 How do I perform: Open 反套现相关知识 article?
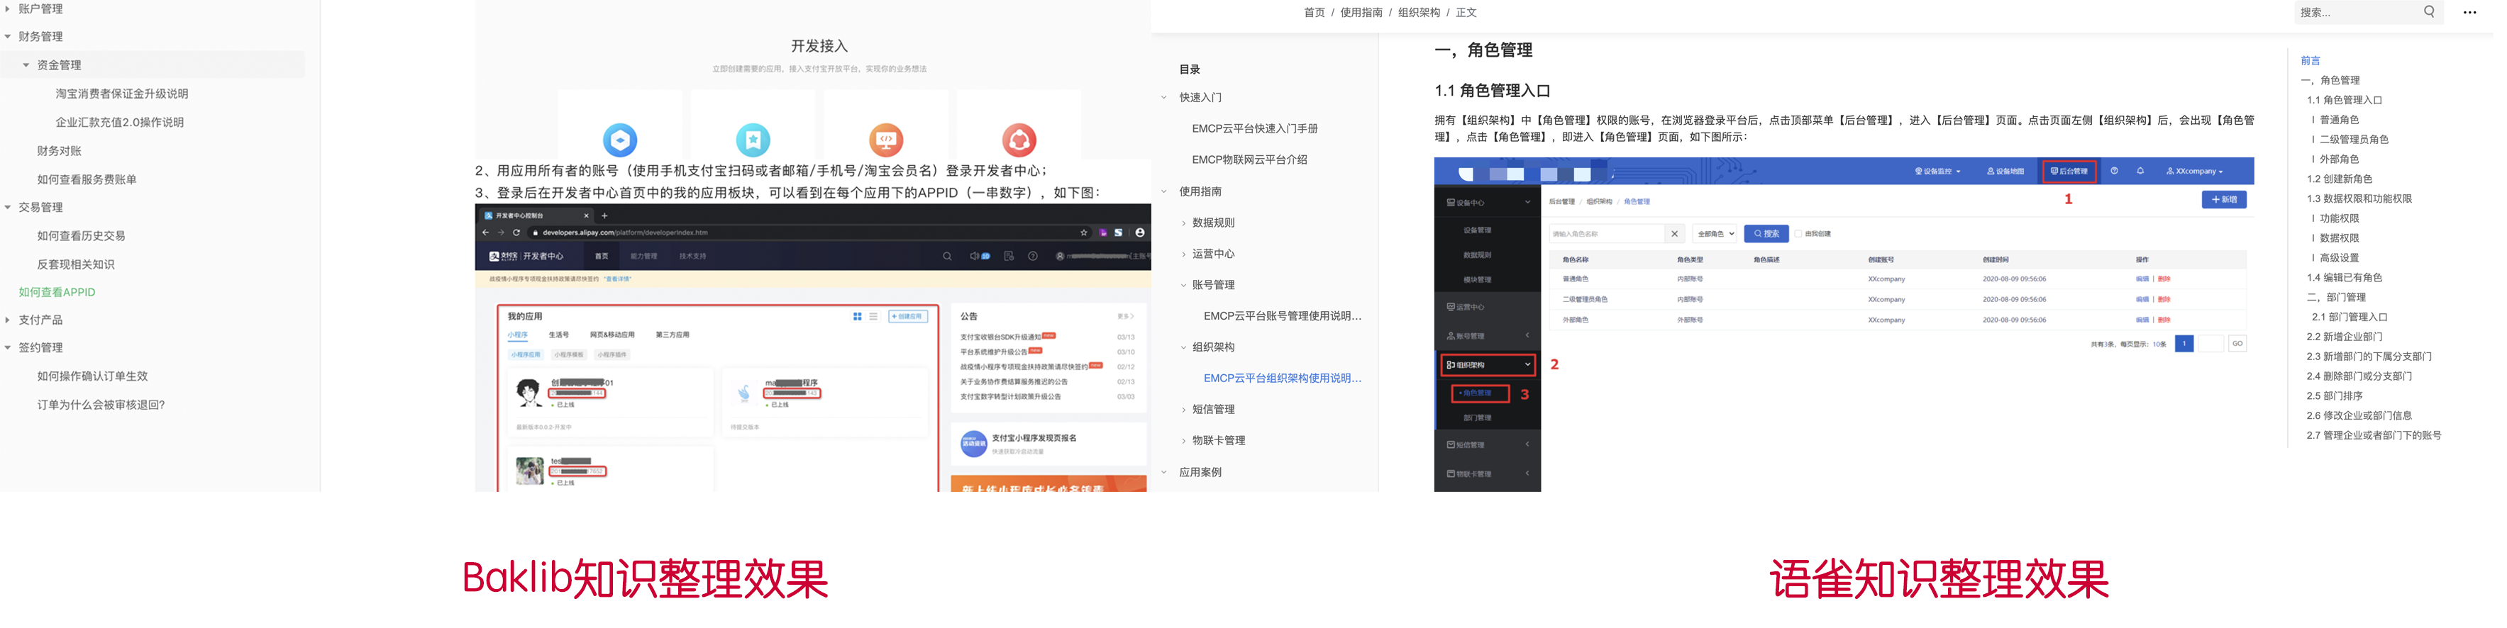coord(76,264)
